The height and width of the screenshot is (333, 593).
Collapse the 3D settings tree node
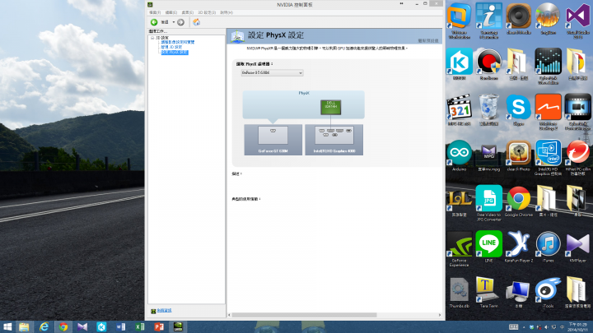pyautogui.click(x=152, y=38)
